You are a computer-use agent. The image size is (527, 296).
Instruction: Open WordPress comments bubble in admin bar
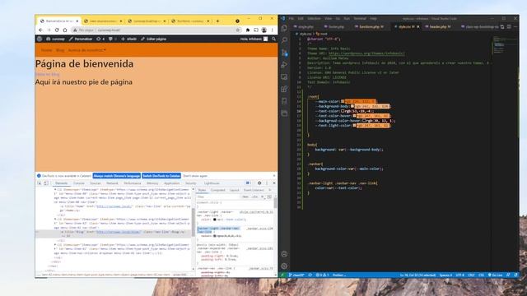(x=112, y=39)
